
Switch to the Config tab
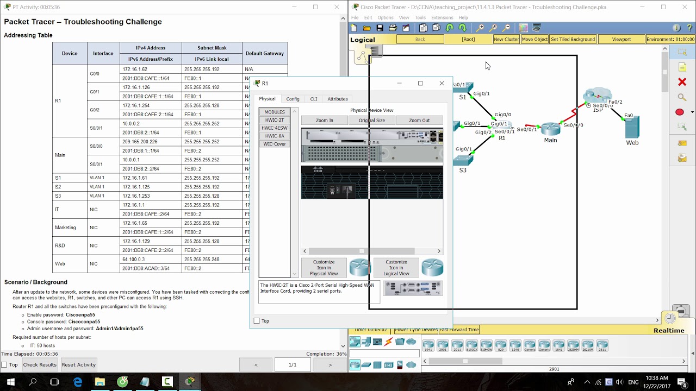293,99
